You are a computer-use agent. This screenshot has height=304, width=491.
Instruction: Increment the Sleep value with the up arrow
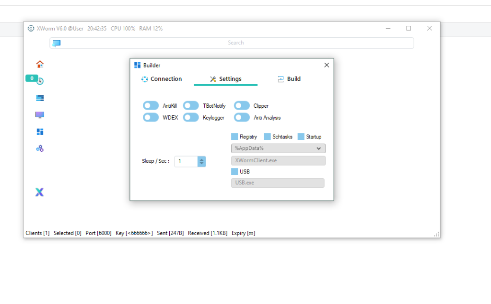coord(201,159)
